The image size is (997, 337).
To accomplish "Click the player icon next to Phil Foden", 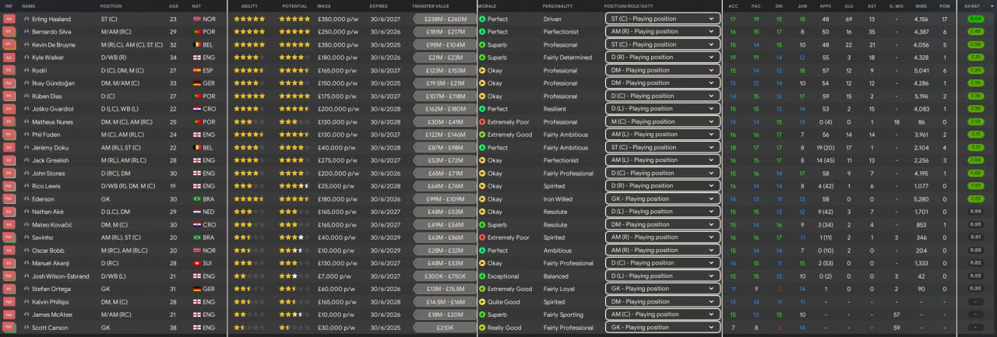I will pos(26,135).
